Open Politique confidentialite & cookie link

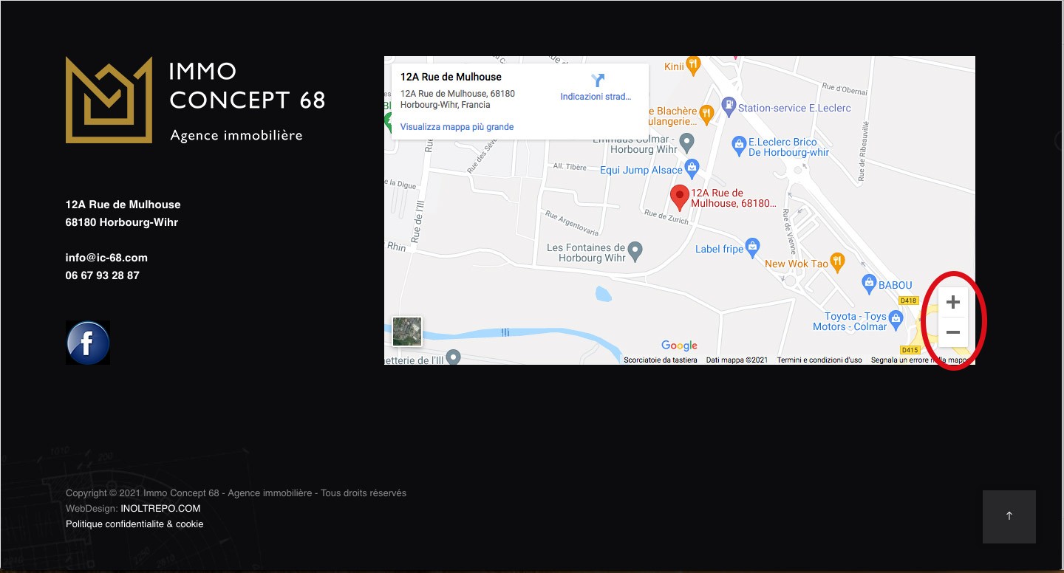coord(134,524)
